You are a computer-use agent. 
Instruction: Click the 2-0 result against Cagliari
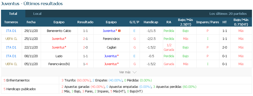tap(85, 47)
